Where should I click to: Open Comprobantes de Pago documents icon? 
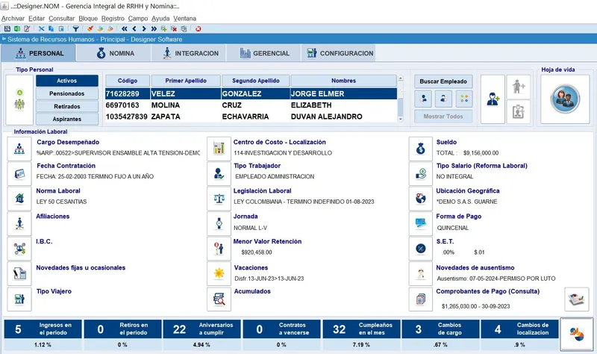coord(421,299)
